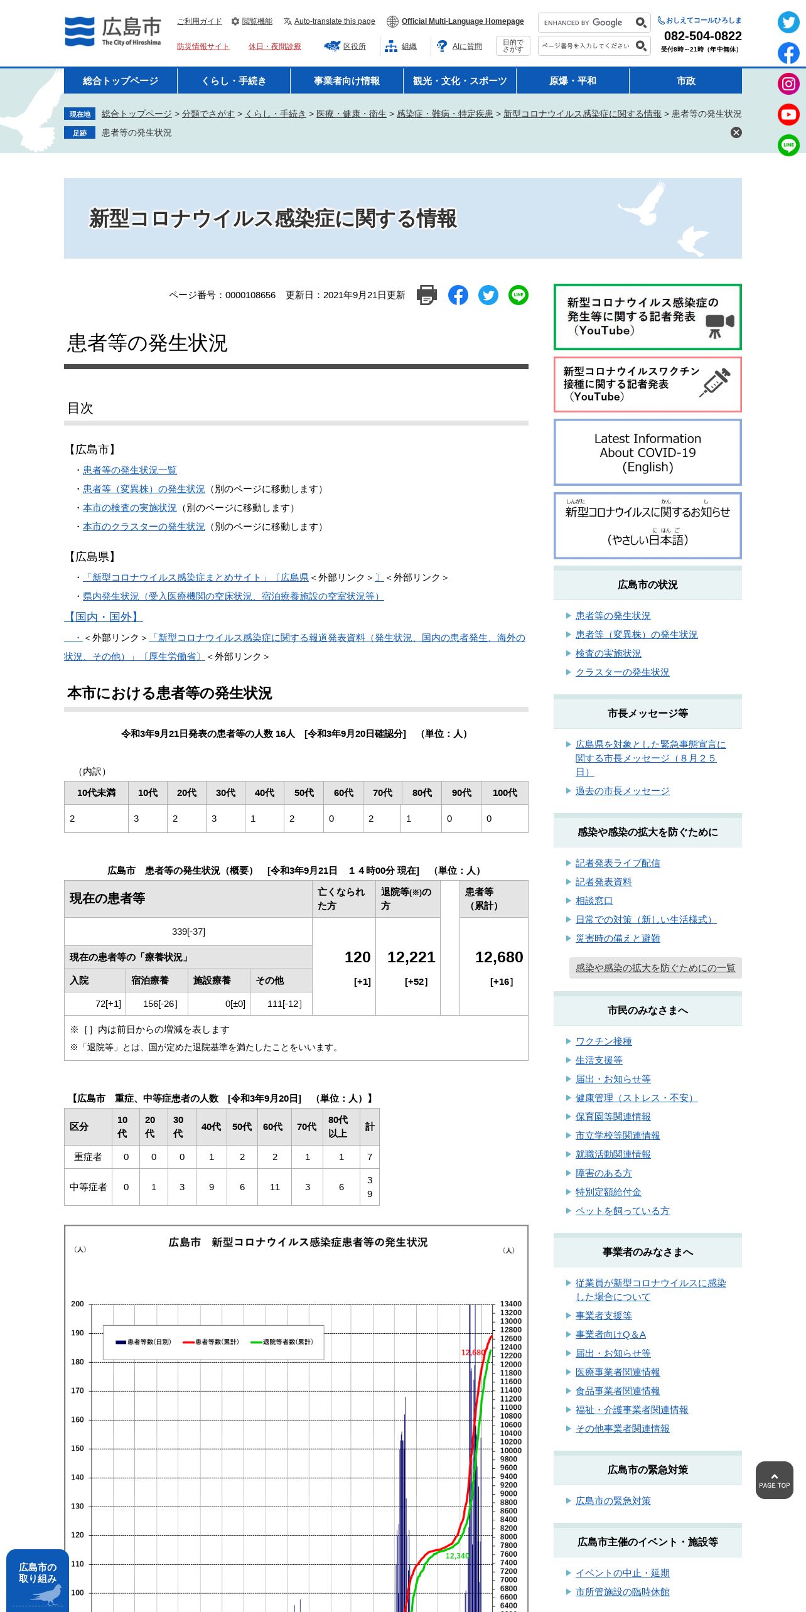
Task: Open 県内発生状況 link
Action: pyautogui.click(x=233, y=596)
